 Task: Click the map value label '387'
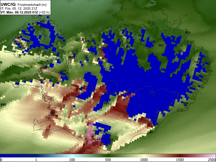152,3
